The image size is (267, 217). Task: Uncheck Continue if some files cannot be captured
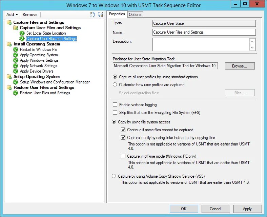(123, 130)
